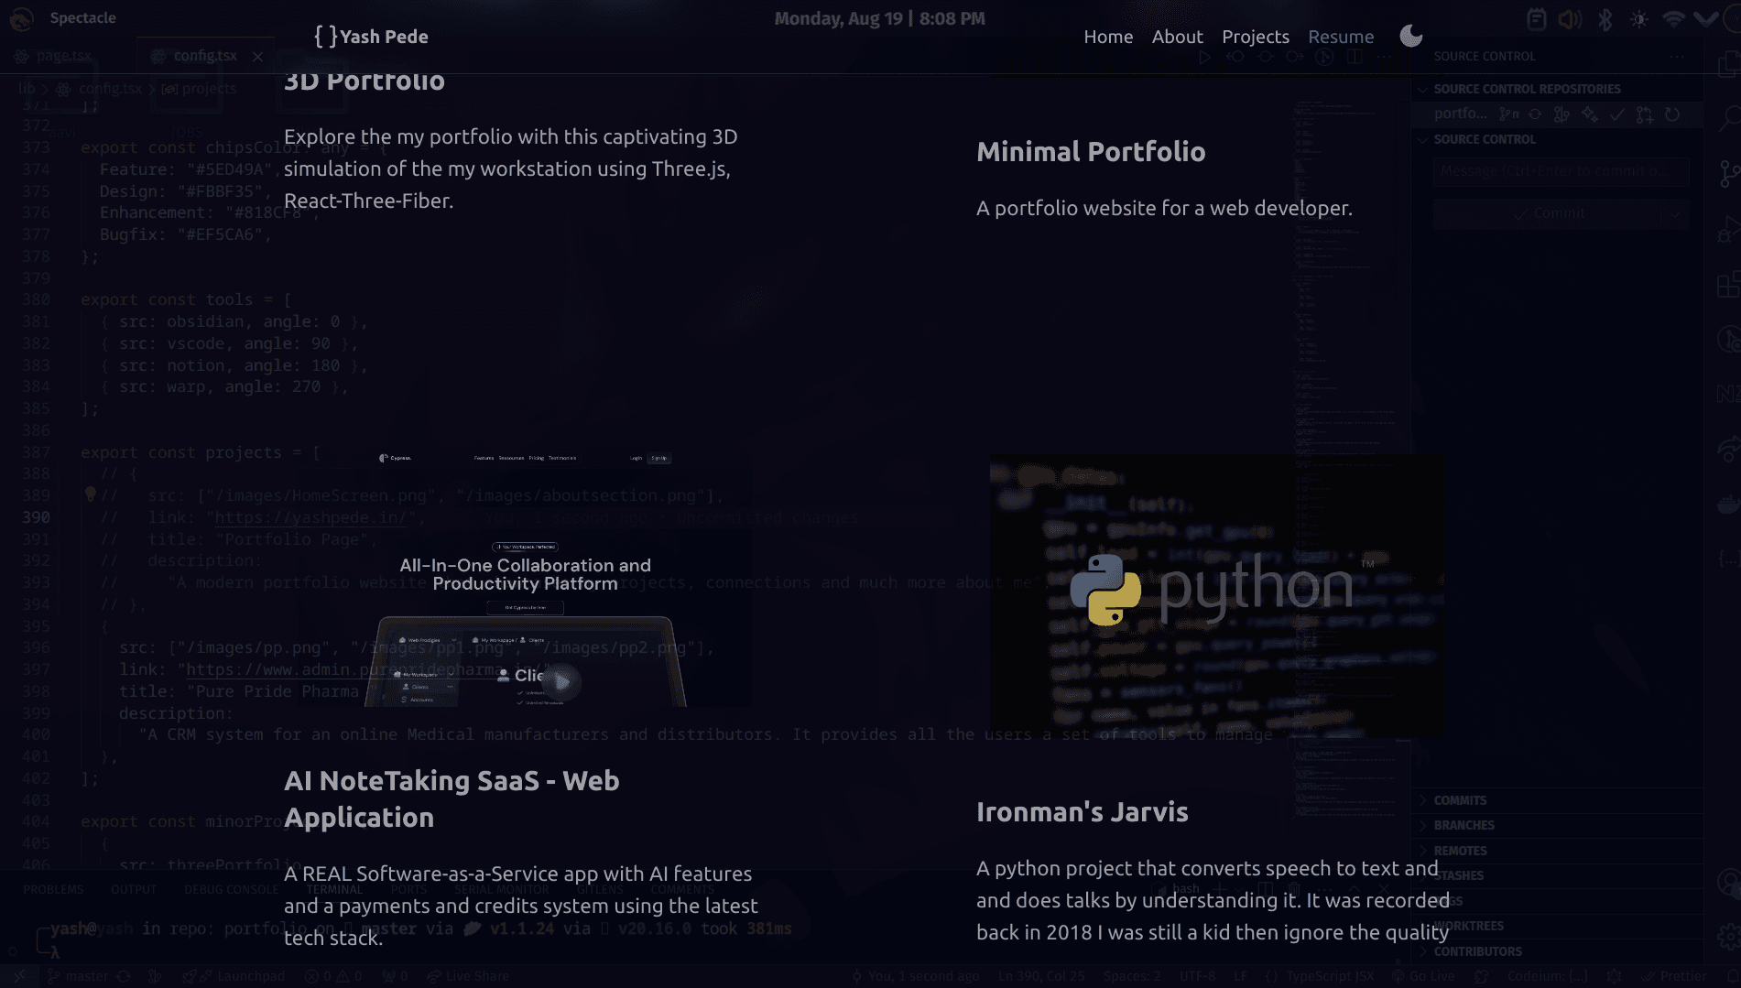Open the Python Jarvis project thumbnail
Viewport: 1741px width, 988px height.
click(x=1215, y=595)
